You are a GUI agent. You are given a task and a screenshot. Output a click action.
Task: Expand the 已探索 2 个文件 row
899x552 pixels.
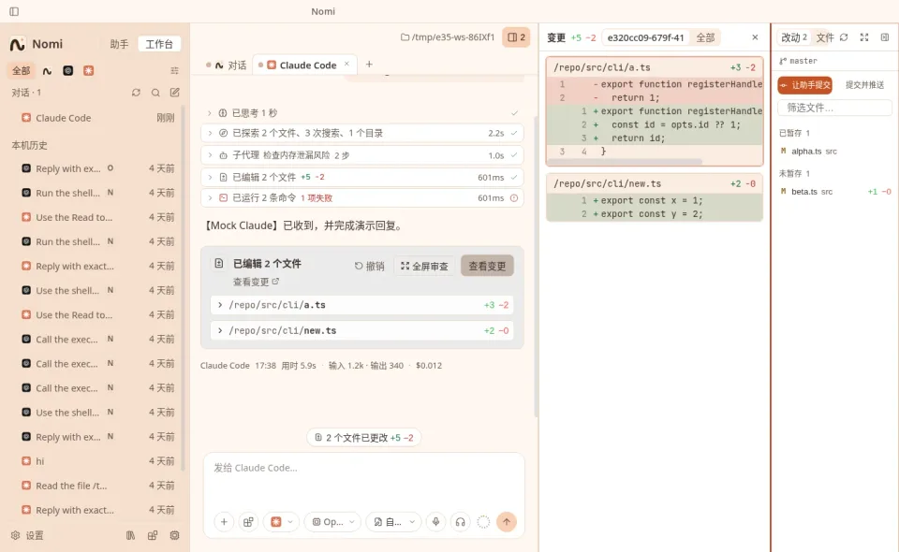[x=362, y=133]
